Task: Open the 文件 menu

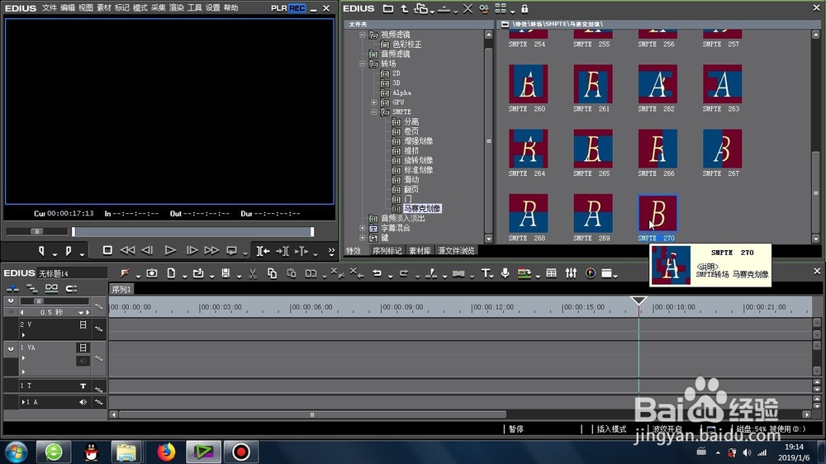Action: click(x=49, y=8)
